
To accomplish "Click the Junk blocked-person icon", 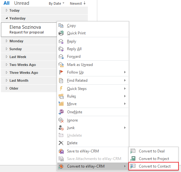I will (61, 128).
